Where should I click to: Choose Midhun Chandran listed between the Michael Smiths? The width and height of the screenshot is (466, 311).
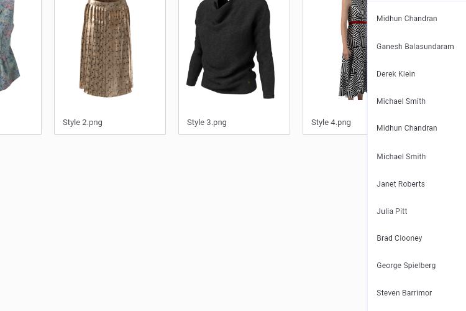406,128
